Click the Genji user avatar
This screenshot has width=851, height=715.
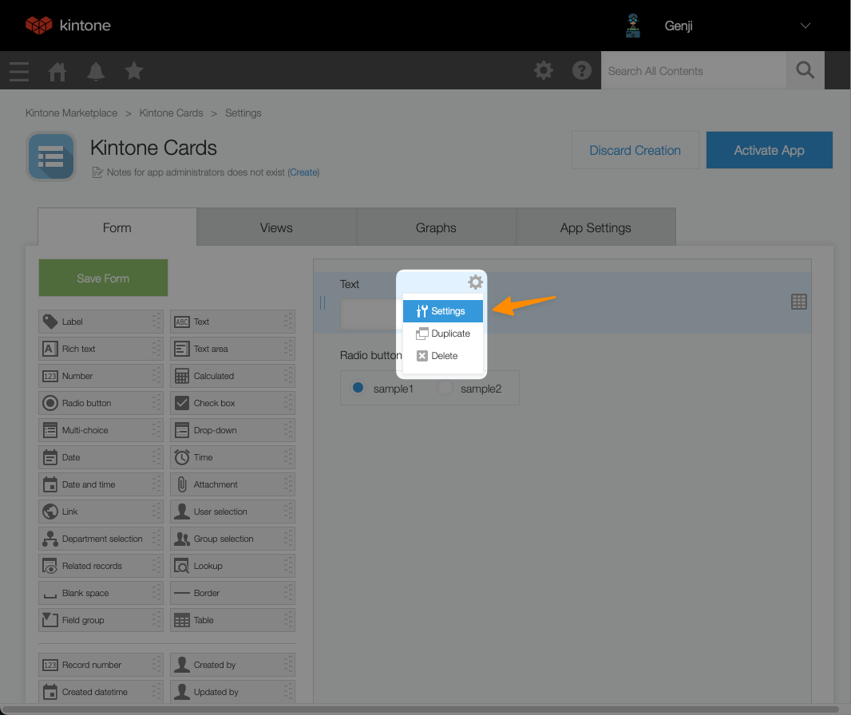coord(633,26)
